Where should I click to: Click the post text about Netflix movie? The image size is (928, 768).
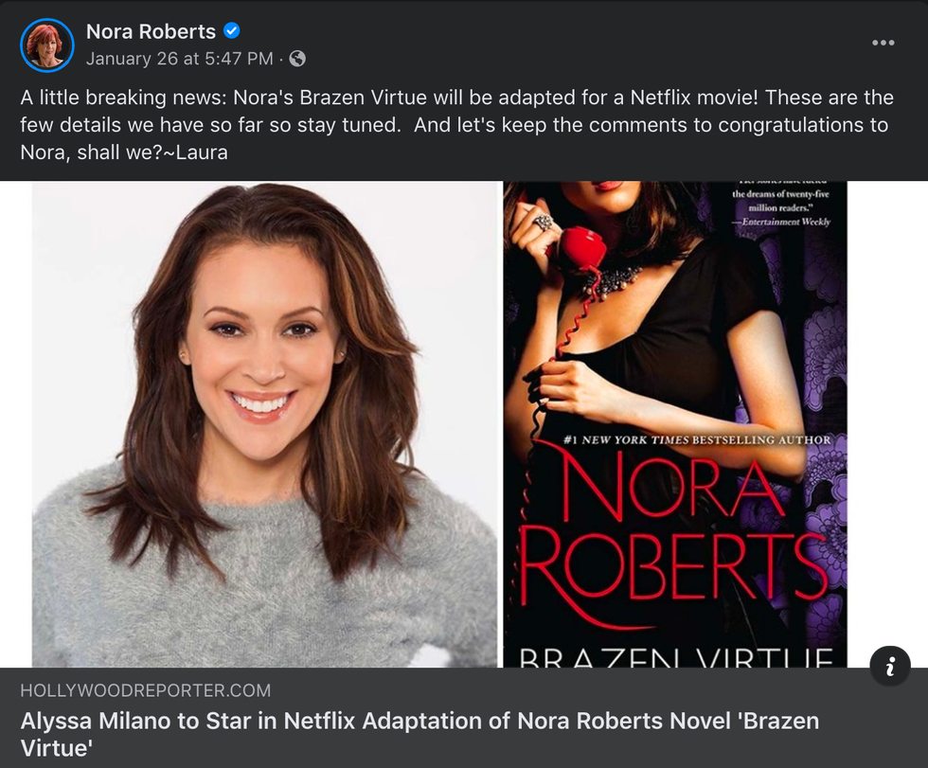(456, 125)
